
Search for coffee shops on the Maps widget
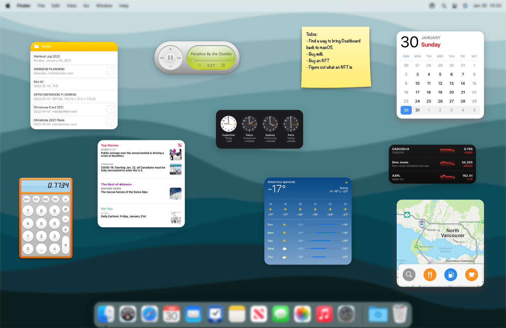click(472, 275)
